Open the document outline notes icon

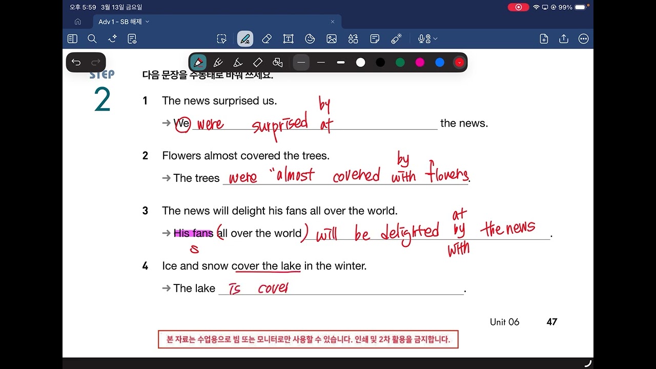[x=132, y=38]
